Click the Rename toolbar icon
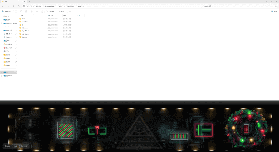The height and width of the screenshot is (152, 279). [x=31, y=12]
